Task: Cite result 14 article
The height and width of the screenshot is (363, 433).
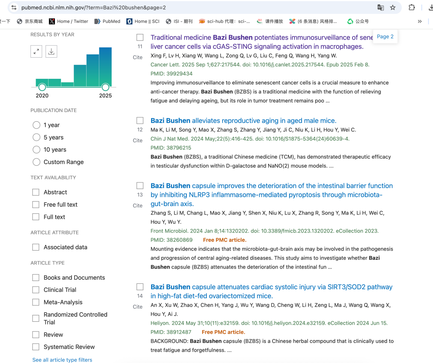Action: click(x=138, y=307)
